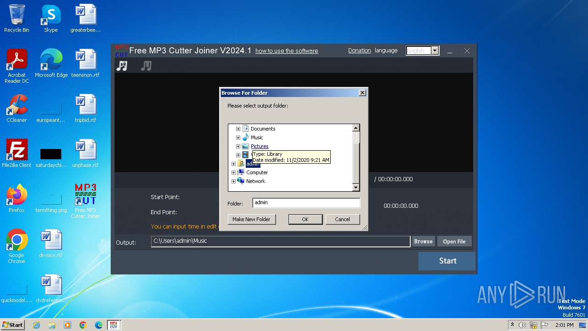Select Computer label in the folder tree
The height and width of the screenshot is (331, 588).
tap(257, 172)
